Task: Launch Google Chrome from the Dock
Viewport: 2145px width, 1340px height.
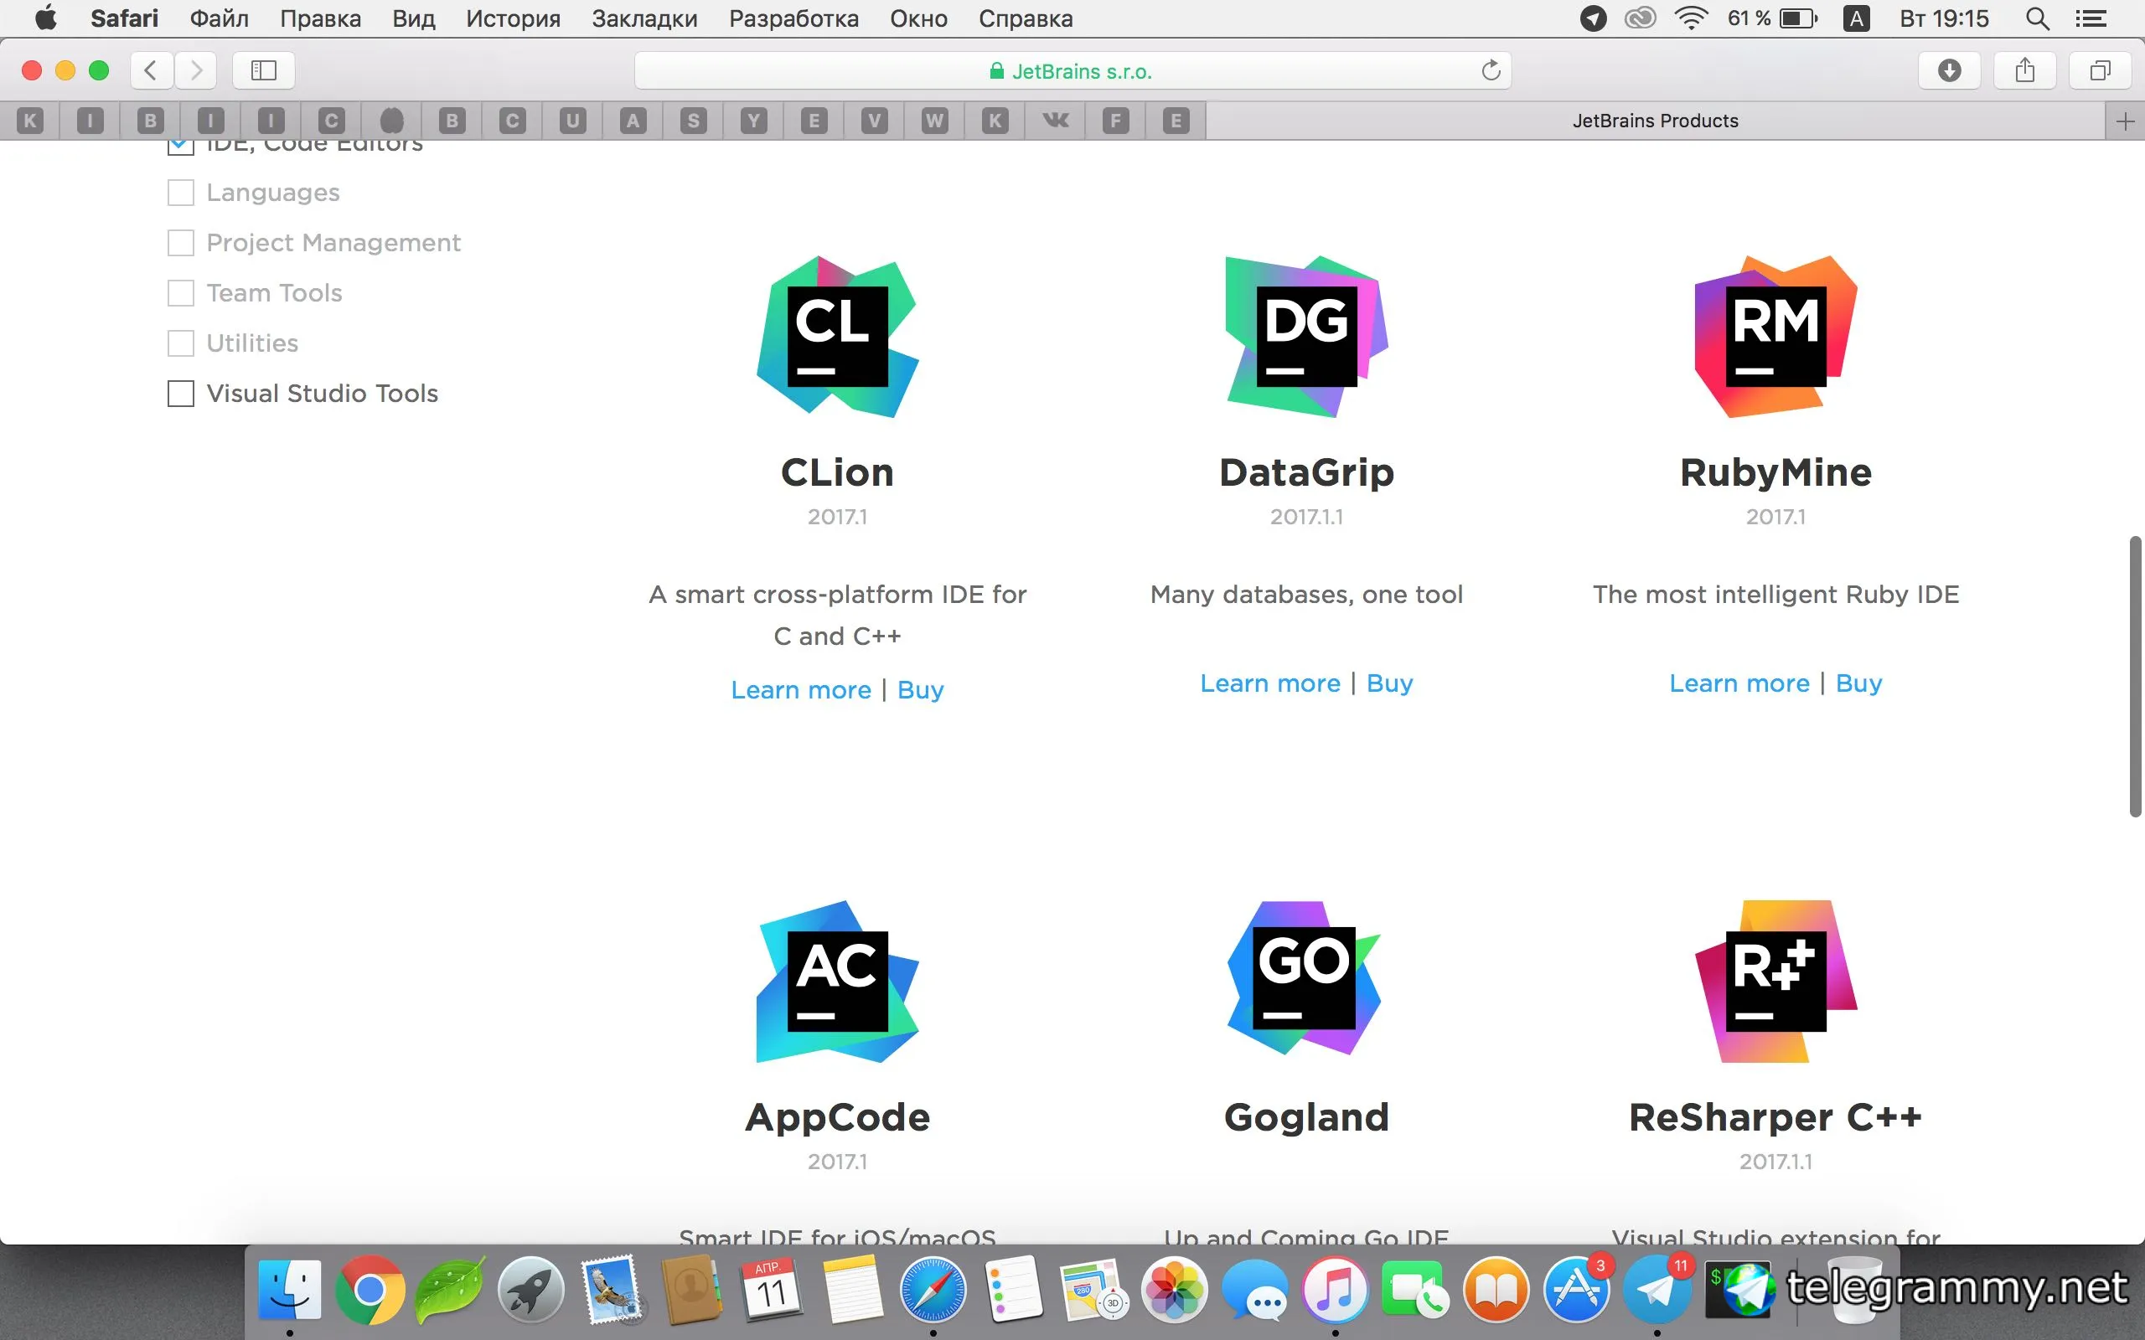Action: [x=370, y=1290]
